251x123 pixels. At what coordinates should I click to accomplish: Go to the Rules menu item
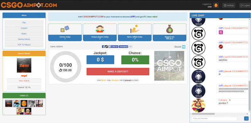pos(24,34)
